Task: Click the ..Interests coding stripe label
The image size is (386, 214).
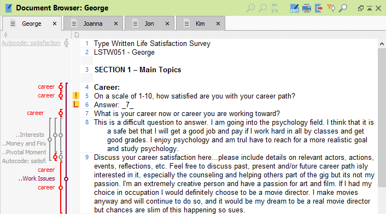Action: 30,135
